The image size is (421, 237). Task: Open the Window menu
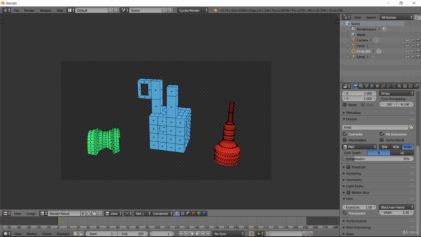(45, 11)
